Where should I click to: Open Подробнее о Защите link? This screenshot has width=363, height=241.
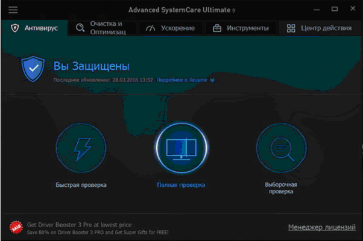click(182, 80)
